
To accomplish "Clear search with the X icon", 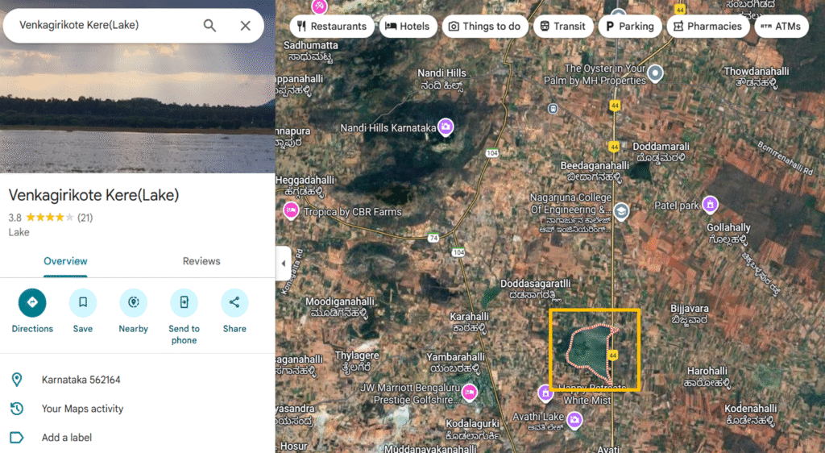I will click(246, 26).
